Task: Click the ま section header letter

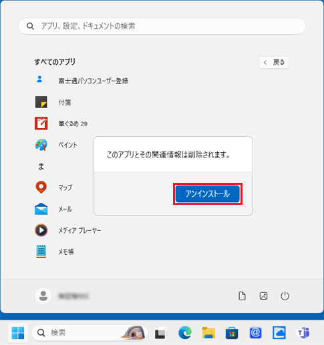Action: 41,166
